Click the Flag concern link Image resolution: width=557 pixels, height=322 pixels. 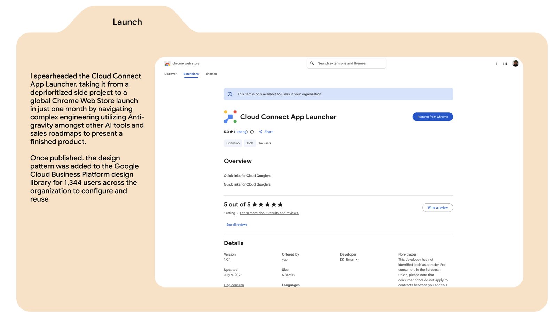(x=234, y=285)
